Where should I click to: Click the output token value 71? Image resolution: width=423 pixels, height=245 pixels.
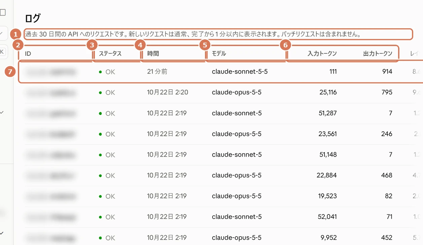[389, 217]
